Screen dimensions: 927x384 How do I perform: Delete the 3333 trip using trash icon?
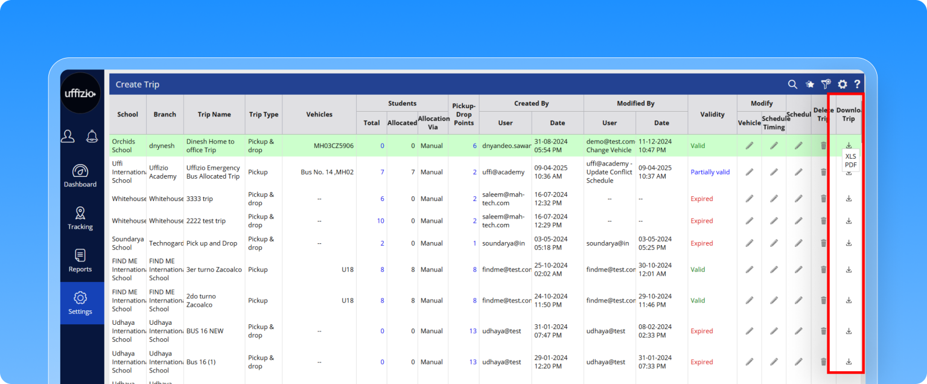click(x=823, y=199)
